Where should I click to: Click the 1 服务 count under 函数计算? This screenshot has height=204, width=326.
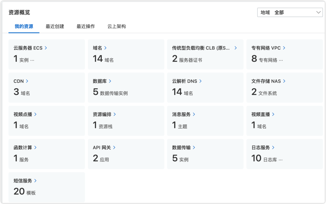coord(21,158)
